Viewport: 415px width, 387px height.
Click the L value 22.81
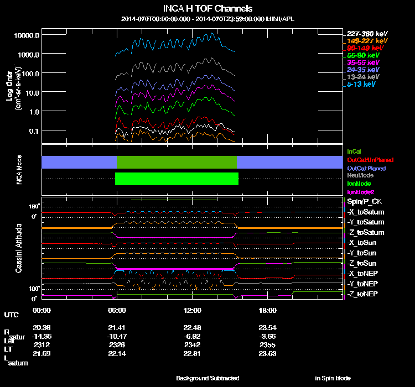[192, 354]
